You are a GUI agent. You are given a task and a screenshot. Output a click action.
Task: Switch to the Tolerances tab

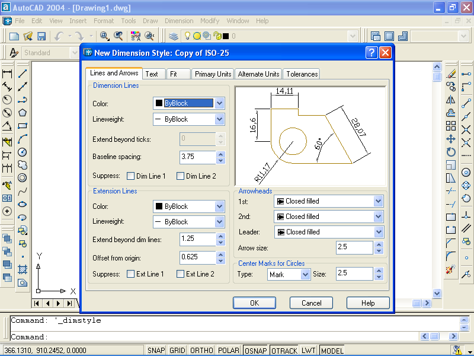tap(302, 74)
